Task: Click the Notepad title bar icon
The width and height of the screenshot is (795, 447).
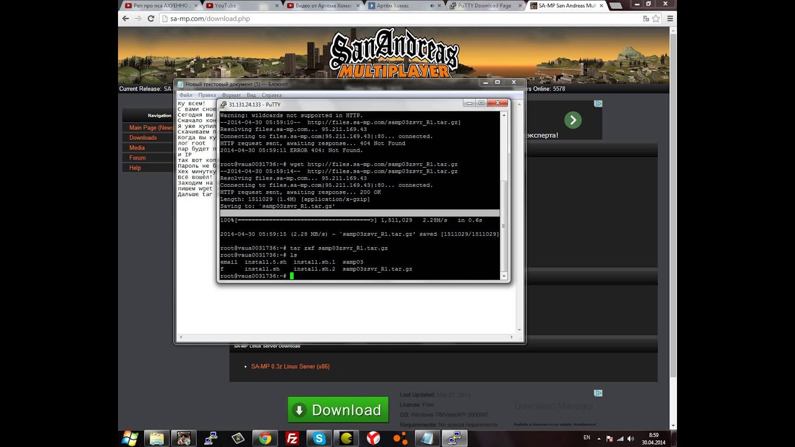Action: pyautogui.click(x=180, y=84)
